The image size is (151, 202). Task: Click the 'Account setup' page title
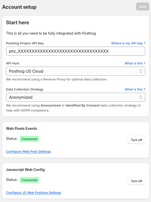19,7
